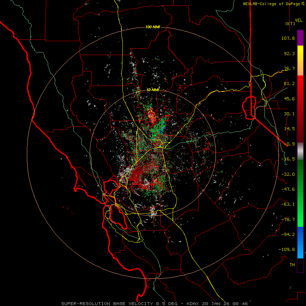The image size is (306, 306).
Task: Click the NEXLAB-College of DuPage credit text
Action: pos(274,4)
